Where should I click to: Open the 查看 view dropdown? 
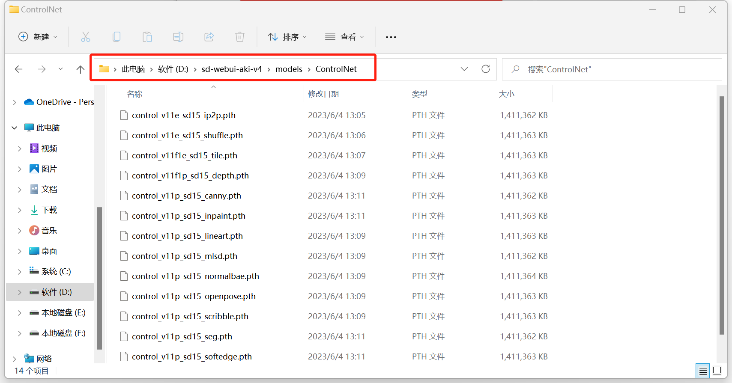point(344,37)
